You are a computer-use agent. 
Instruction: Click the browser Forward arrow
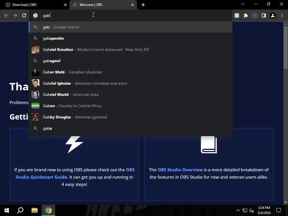click(x=15, y=15)
